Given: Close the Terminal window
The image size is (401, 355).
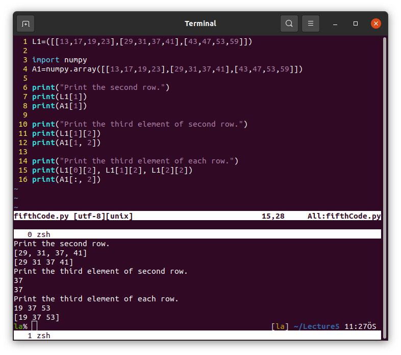Looking at the screenshot, I should click(x=376, y=23).
